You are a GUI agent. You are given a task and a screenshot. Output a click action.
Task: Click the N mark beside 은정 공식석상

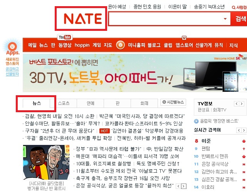pos(244,164)
